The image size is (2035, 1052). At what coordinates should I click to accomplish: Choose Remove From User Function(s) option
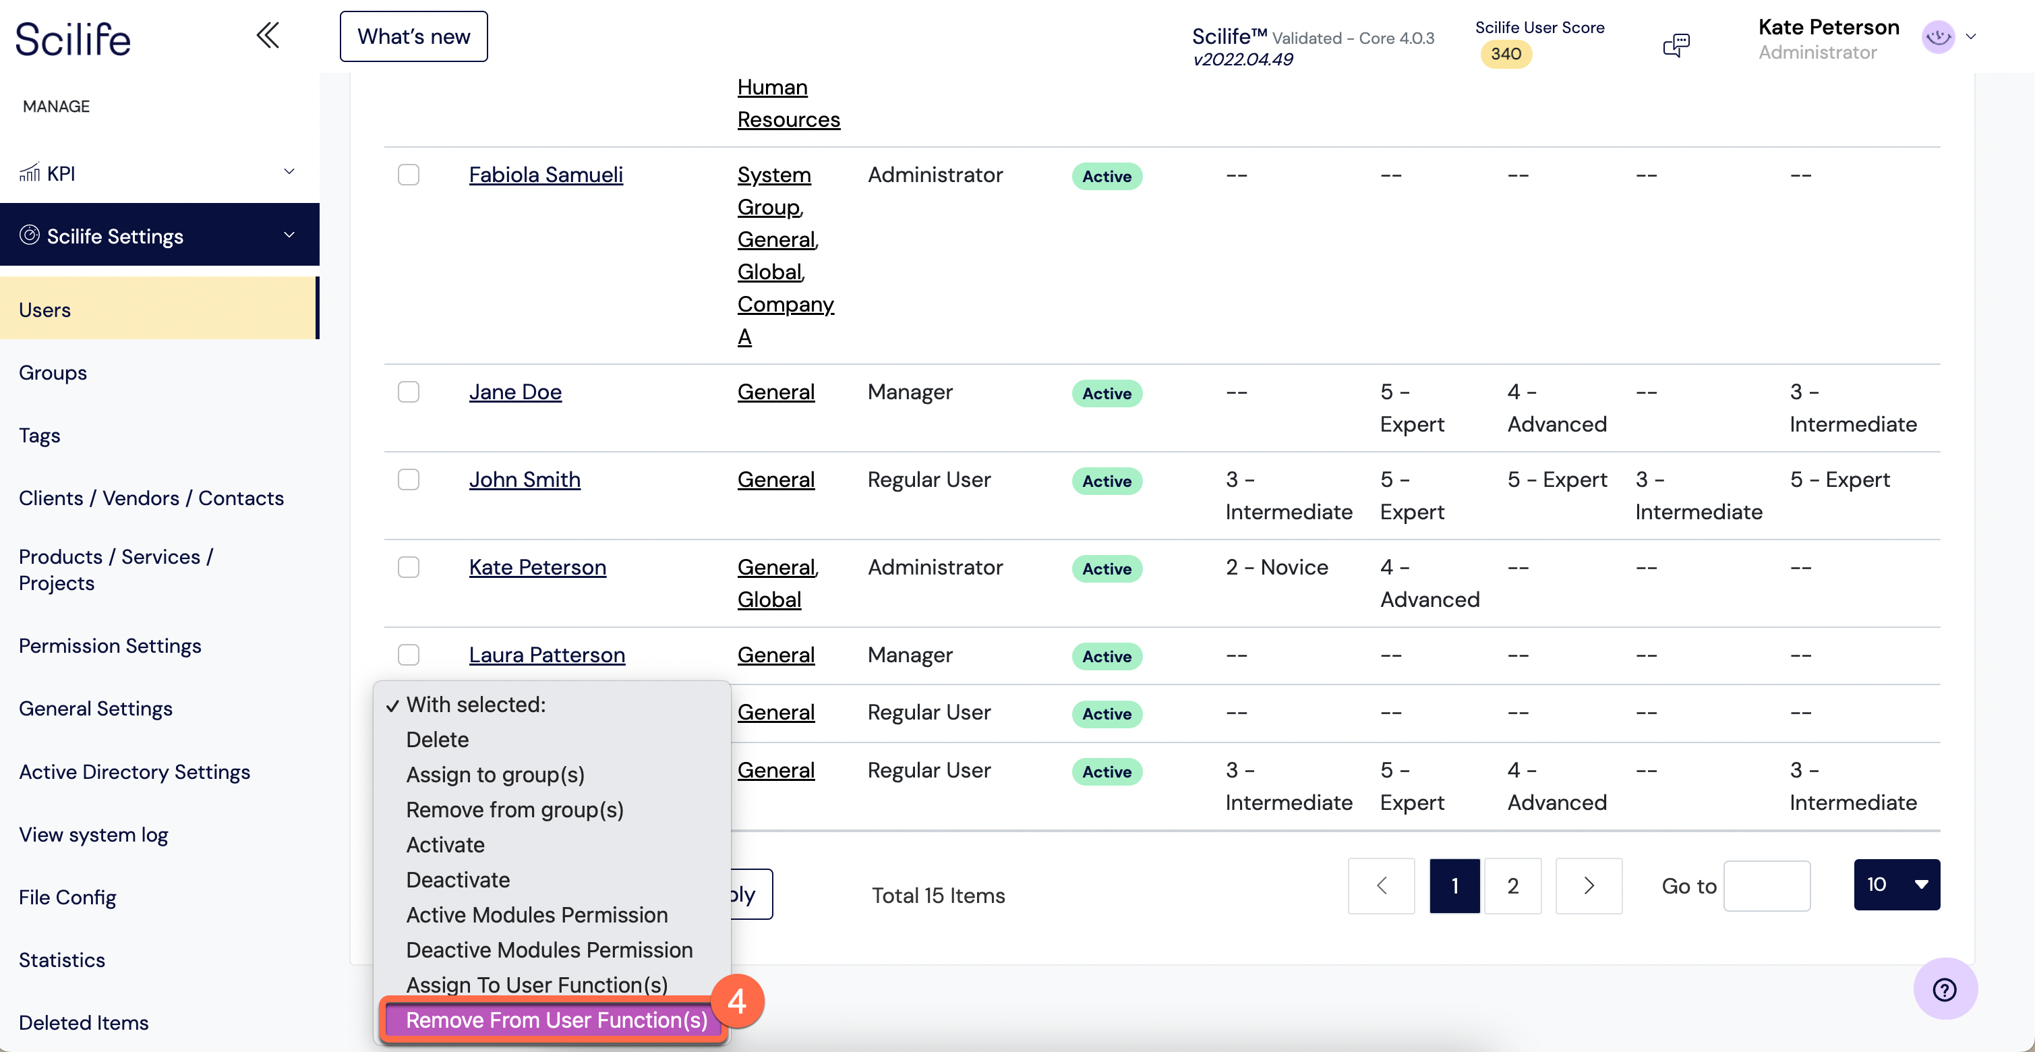pyautogui.click(x=556, y=1020)
